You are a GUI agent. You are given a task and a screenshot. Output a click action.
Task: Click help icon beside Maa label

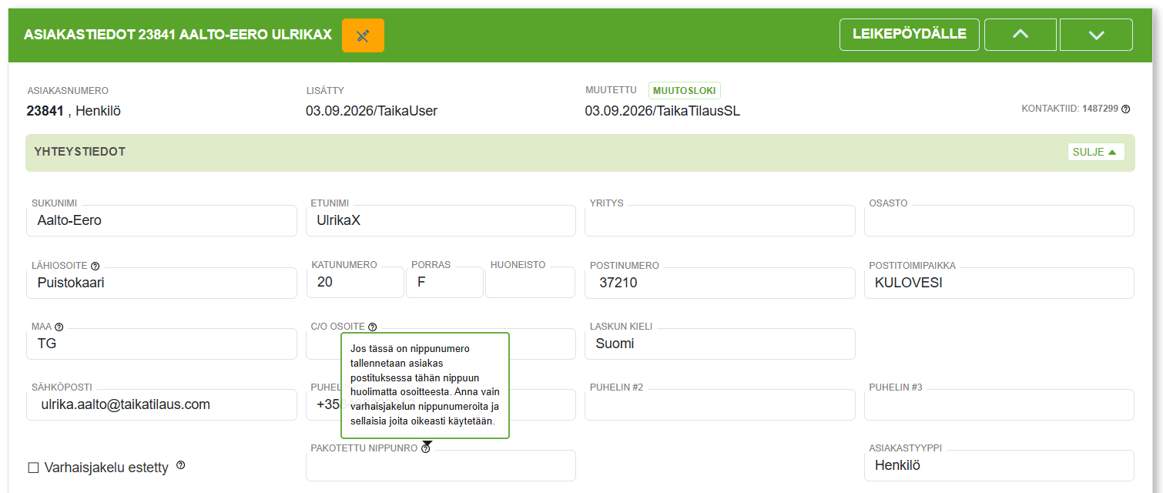click(59, 327)
